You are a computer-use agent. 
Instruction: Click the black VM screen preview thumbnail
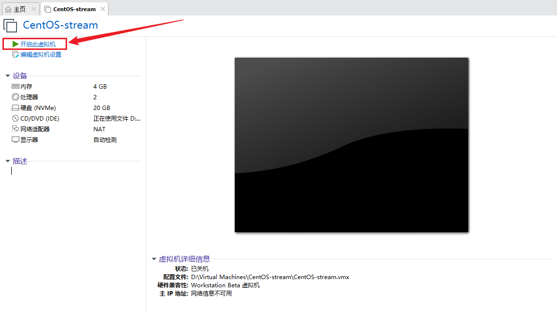[351, 145]
